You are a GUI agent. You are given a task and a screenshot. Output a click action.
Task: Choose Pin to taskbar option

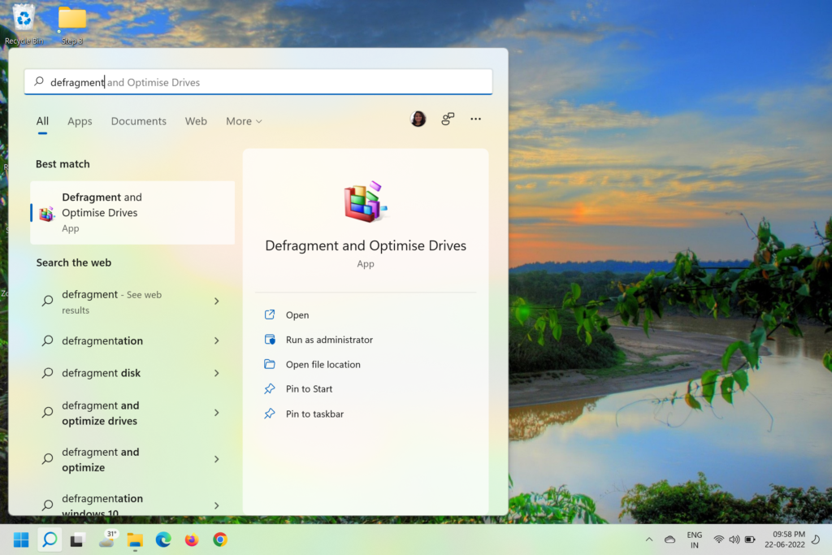314,414
